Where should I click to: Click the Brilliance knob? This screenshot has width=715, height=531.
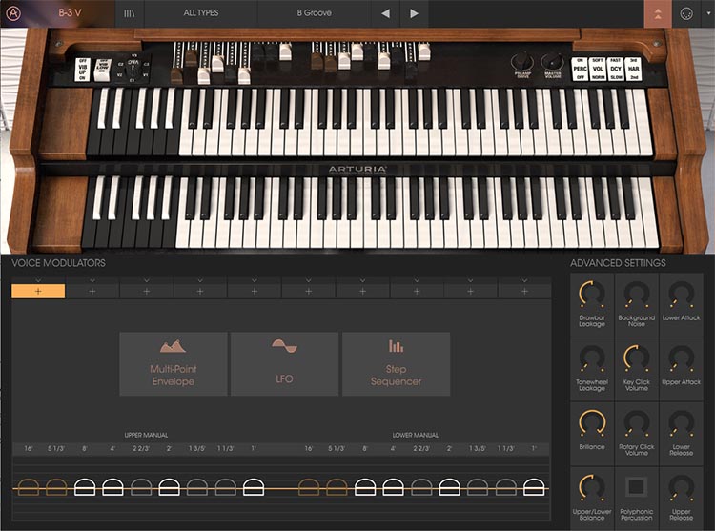tap(592, 423)
